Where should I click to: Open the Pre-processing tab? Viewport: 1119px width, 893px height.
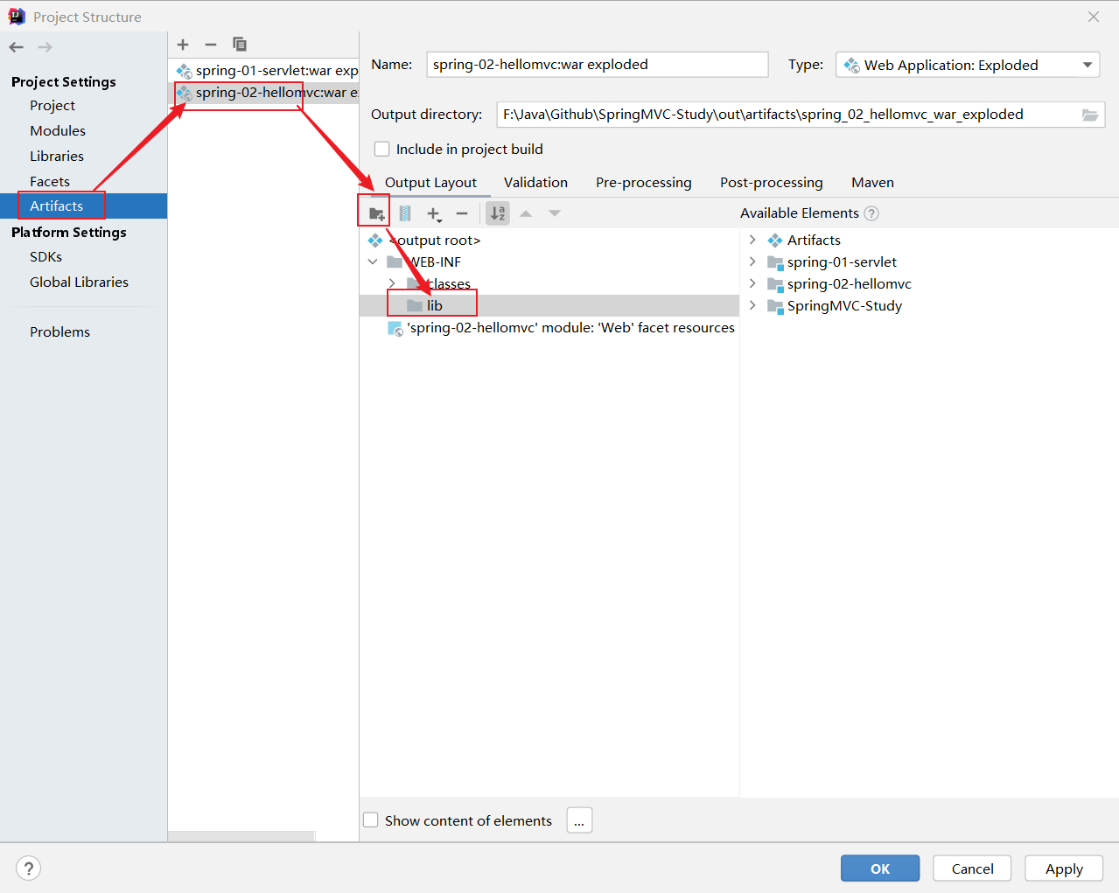(643, 182)
